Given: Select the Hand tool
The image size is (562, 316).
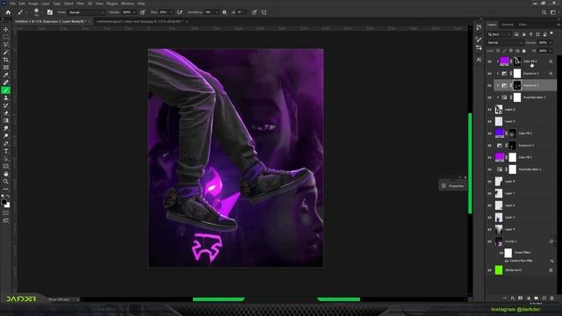Looking at the screenshot, I should pos(6,174).
